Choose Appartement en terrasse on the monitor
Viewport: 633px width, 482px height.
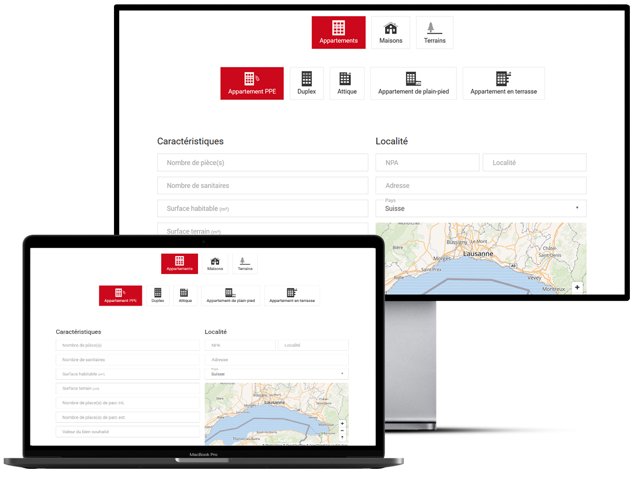click(504, 83)
